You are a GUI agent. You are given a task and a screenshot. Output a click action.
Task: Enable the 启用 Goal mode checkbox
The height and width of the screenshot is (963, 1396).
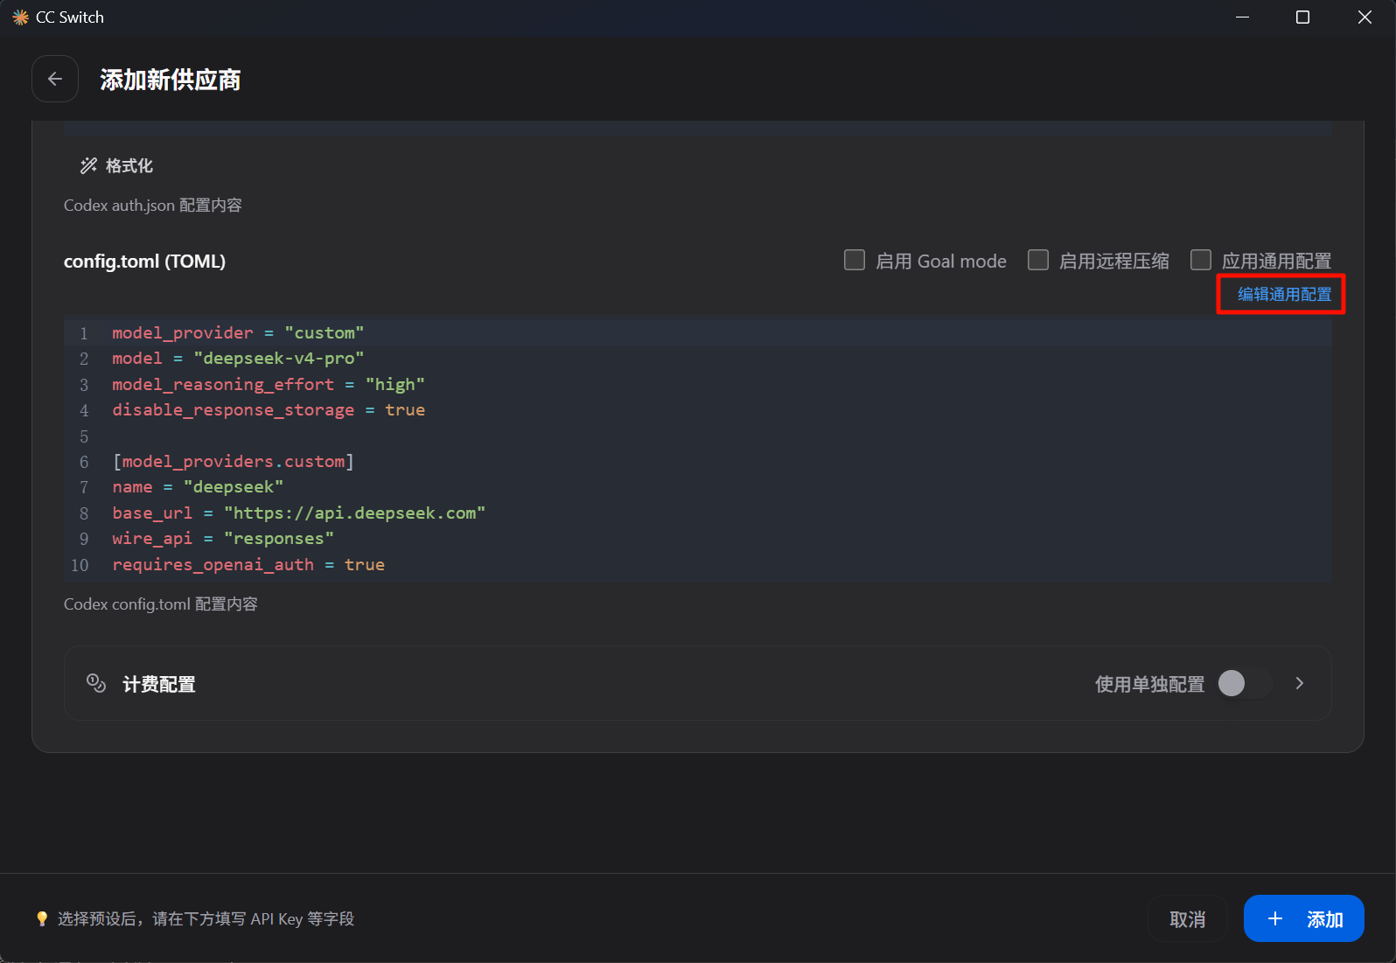click(855, 260)
